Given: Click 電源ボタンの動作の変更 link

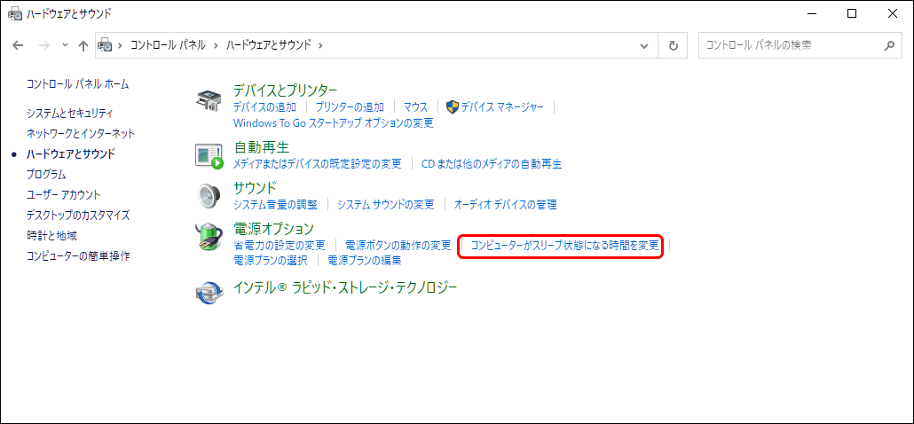Looking at the screenshot, I should coord(398,245).
